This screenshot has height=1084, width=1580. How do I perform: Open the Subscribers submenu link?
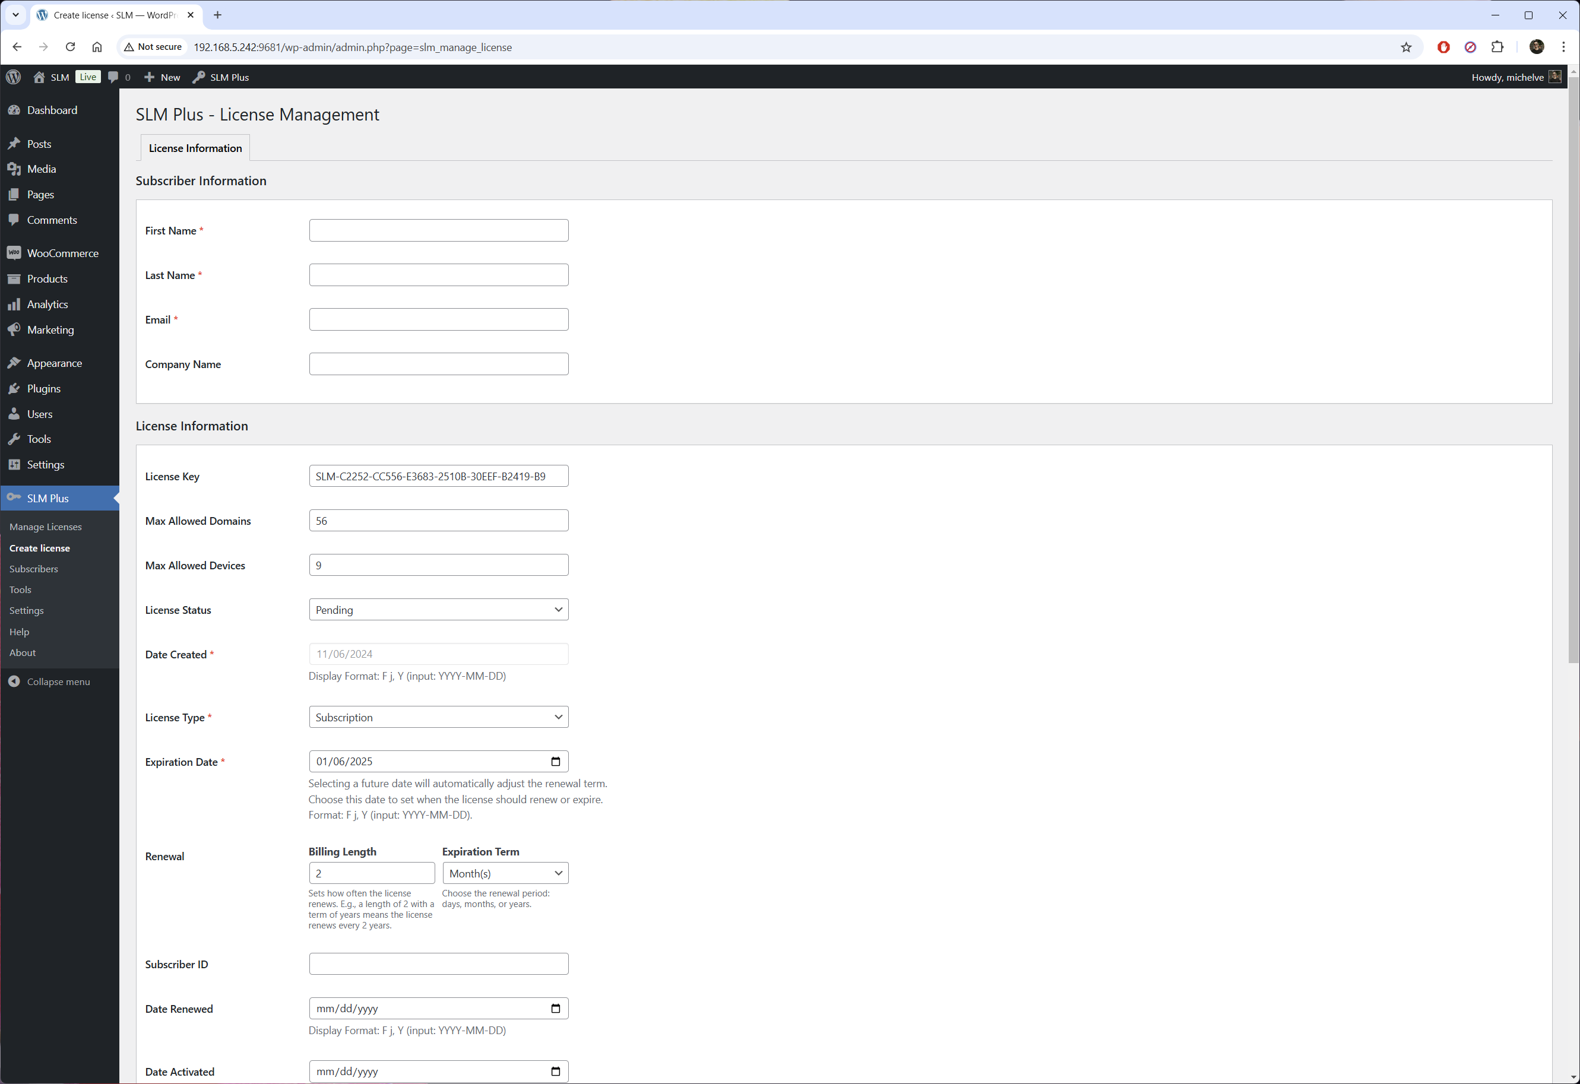(33, 569)
